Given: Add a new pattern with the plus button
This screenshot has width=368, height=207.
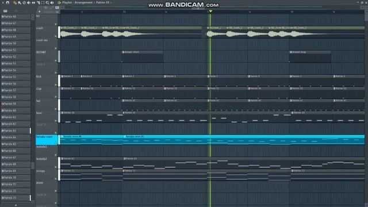Looking at the screenshot, I should point(16,205).
